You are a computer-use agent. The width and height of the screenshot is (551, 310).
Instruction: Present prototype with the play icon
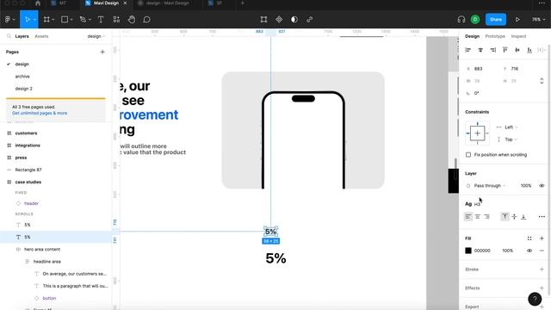tap(517, 19)
